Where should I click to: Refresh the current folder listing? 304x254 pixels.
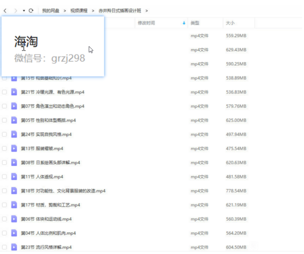31,10
